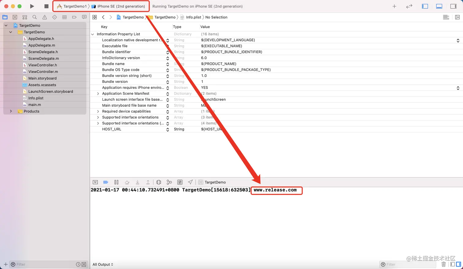The image size is (463, 269).
Task: Open Environment Overrides in debug bar
Action: (x=180, y=182)
